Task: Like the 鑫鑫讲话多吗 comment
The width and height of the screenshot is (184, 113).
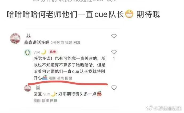Action: (x=114, y=36)
